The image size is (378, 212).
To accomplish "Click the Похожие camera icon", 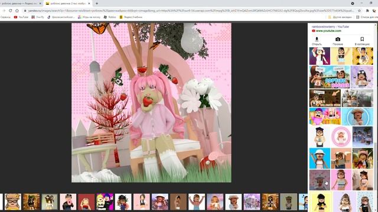I will coord(338,39).
